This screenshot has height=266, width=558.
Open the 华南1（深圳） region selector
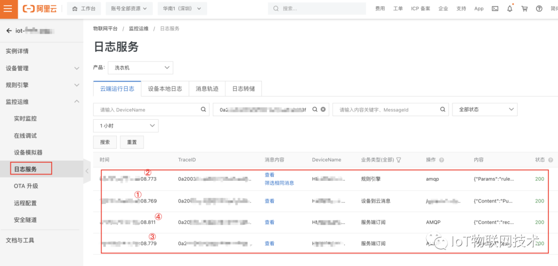(182, 9)
